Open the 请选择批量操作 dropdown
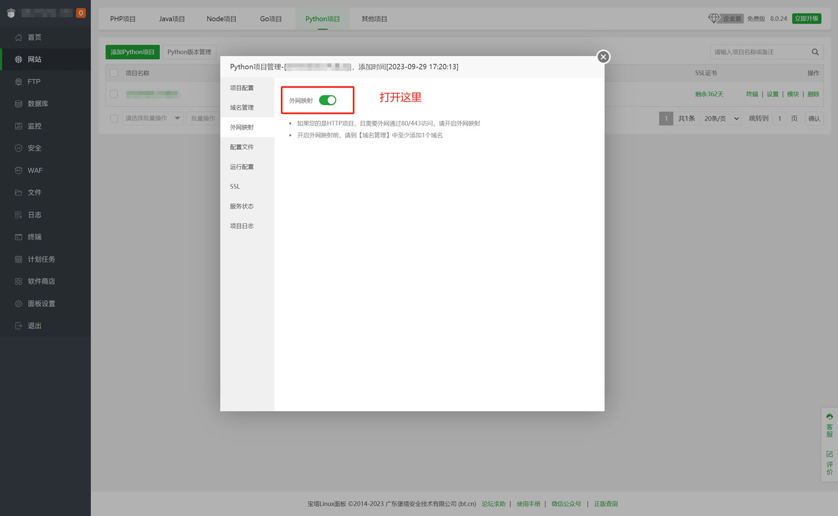Viewport: 838px width, 516px height. coord(152,118)
